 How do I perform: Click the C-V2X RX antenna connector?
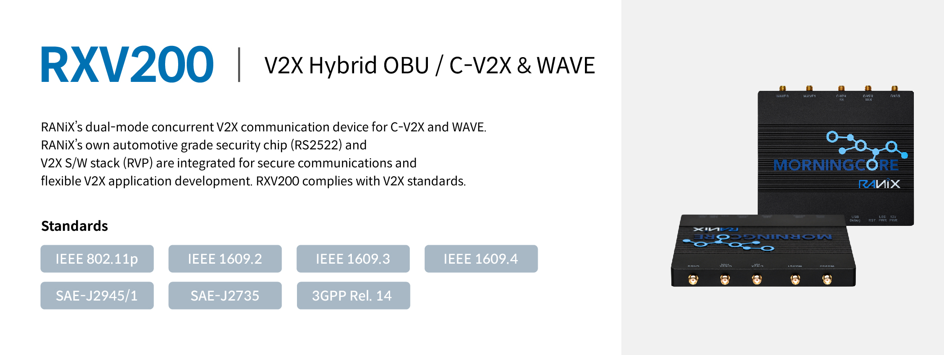(x=841, y=89)
